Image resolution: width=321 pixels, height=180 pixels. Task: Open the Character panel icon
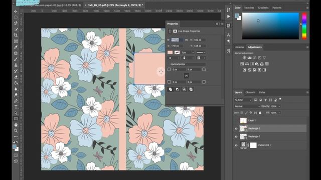(x=229, y=35)
